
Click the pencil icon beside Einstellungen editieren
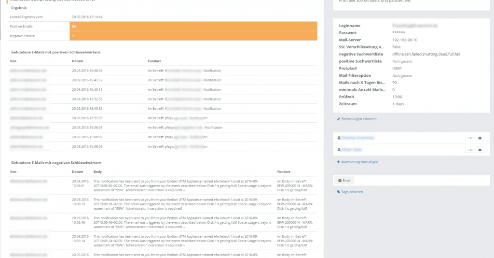coord(339,119)
